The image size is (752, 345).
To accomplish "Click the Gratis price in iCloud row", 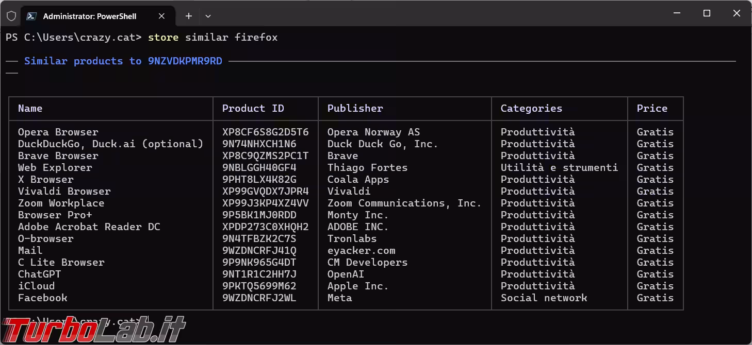I will [x=655, y=286].
